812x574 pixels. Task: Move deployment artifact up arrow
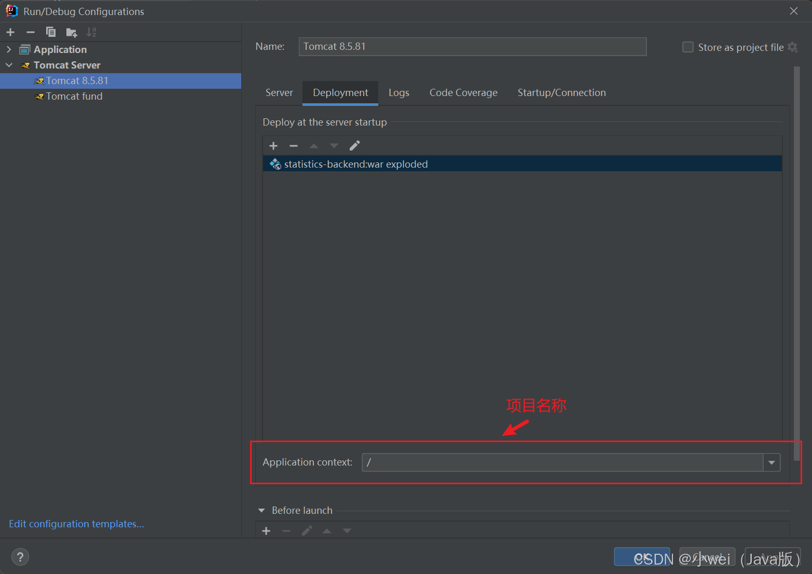(314, 146)
